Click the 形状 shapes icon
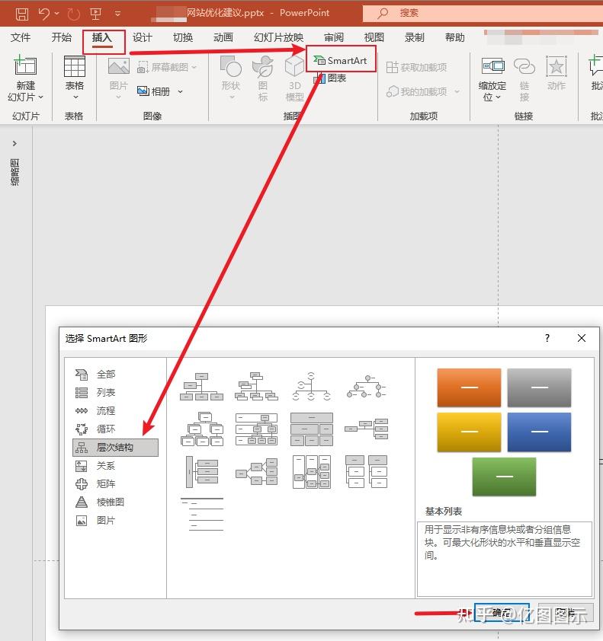Image resolution: width=603 pixels, height=641 pixels. point(231,66)
